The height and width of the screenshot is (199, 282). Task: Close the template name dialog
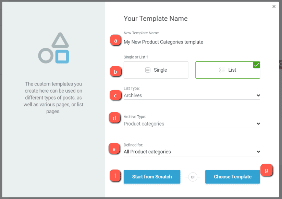click(274, 7)
